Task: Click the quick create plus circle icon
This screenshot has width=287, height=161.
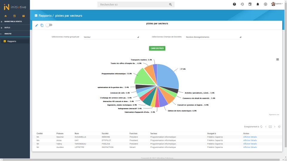Action: pos(265,4)
